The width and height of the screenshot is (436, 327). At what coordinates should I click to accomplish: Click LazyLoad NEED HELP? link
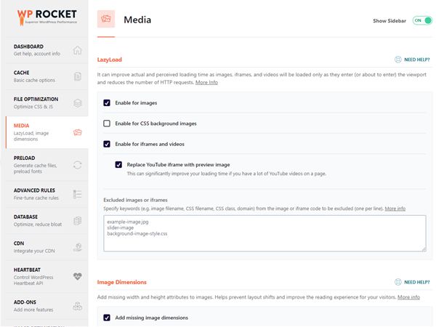[x=416, y=60]
